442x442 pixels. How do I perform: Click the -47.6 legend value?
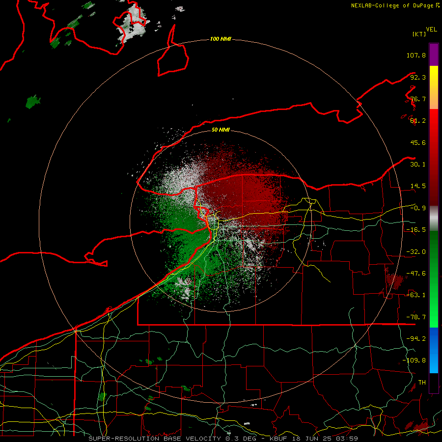pyautogui.click(x=416, y=274)
